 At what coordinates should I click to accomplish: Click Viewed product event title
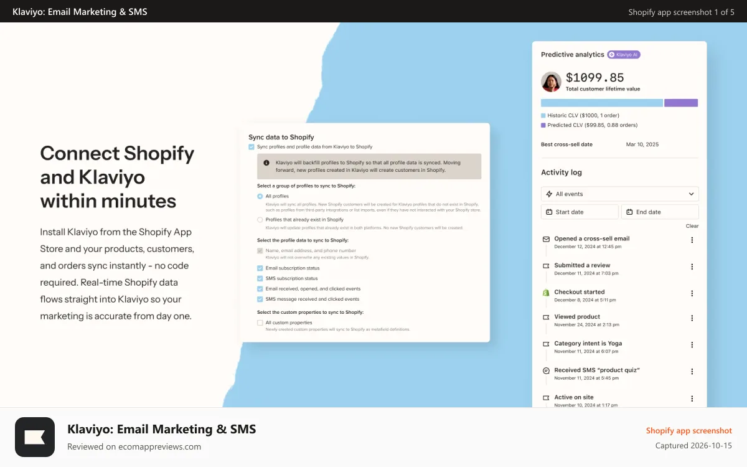pyautogui.click(x=578, y=317)
